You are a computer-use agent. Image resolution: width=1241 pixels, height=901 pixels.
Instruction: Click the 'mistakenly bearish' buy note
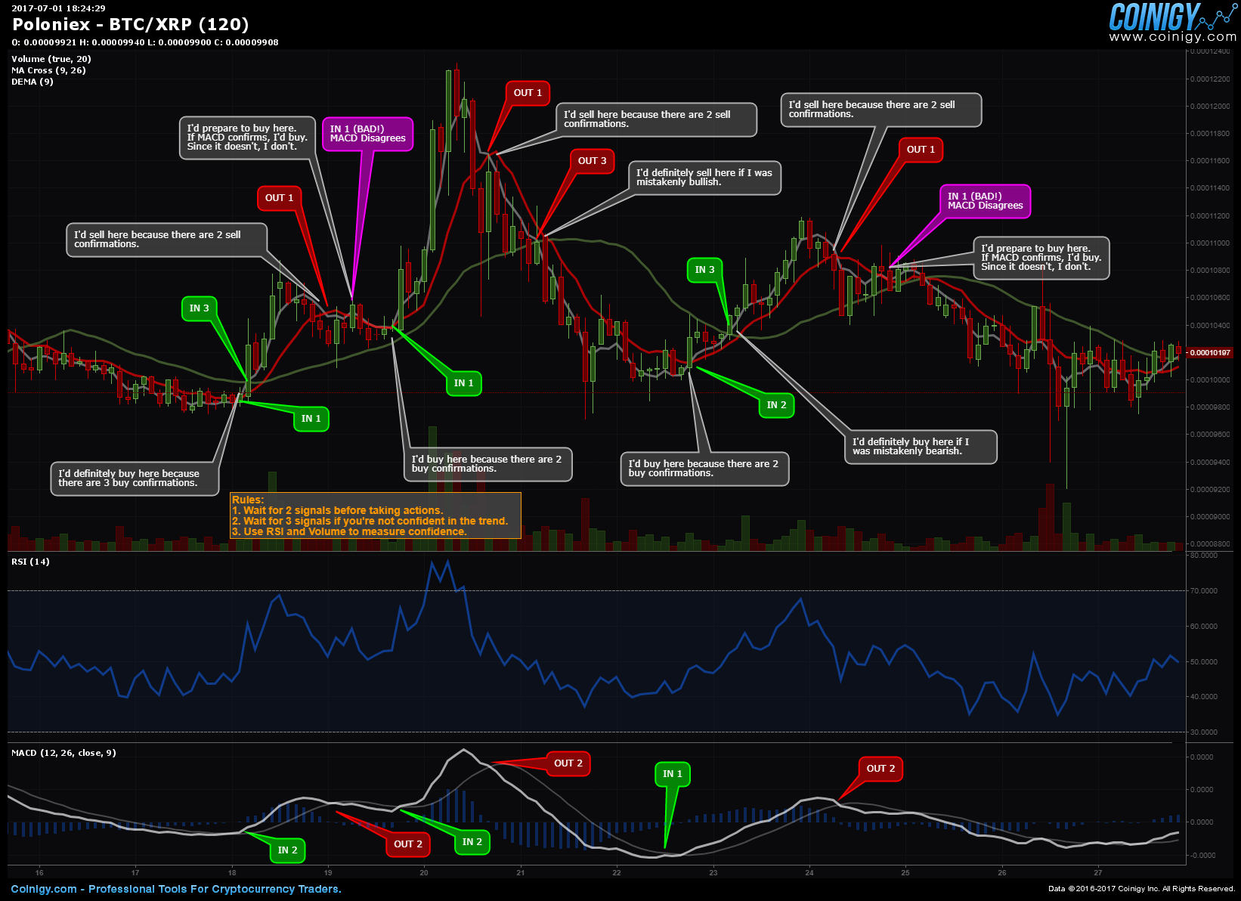[921, 447]
